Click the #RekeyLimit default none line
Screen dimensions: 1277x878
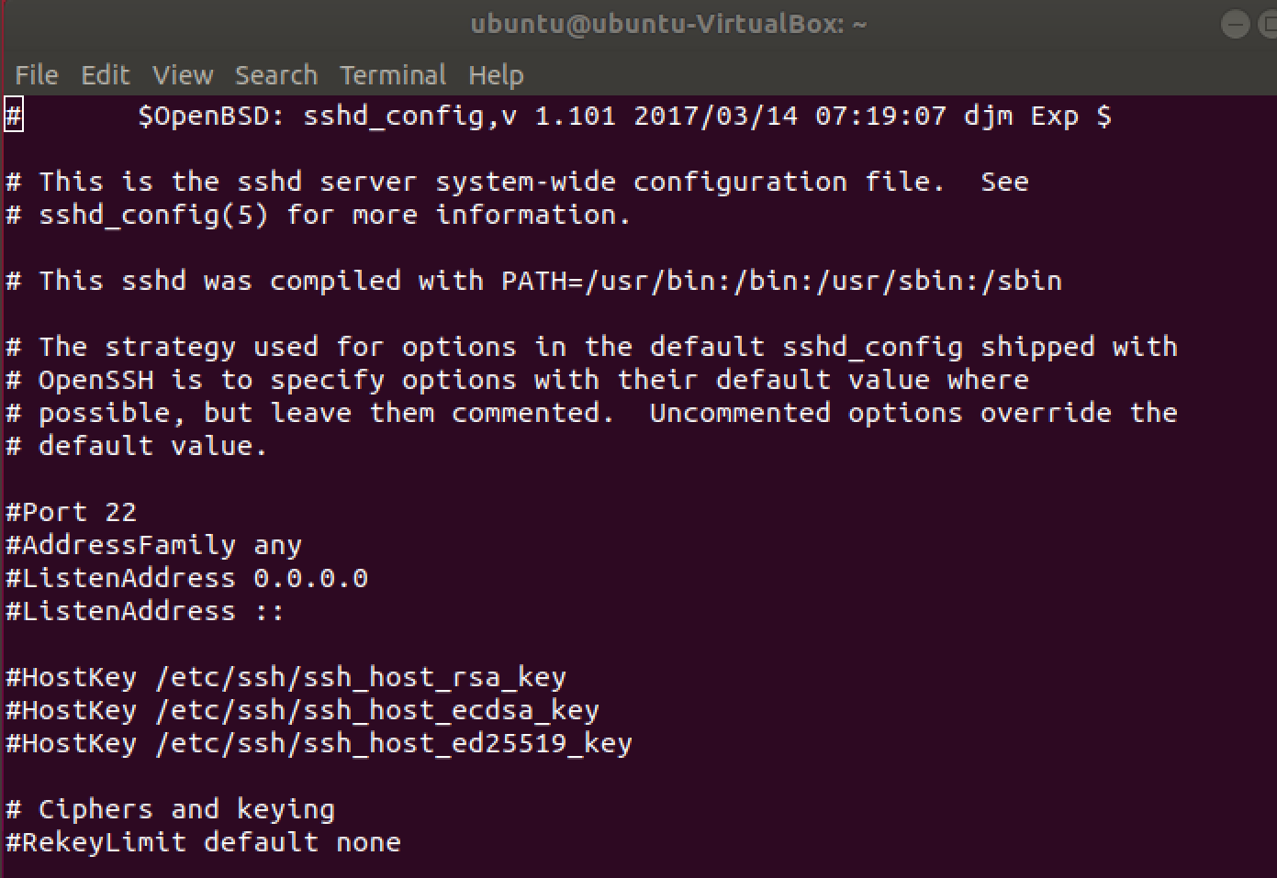coord(204,843)
